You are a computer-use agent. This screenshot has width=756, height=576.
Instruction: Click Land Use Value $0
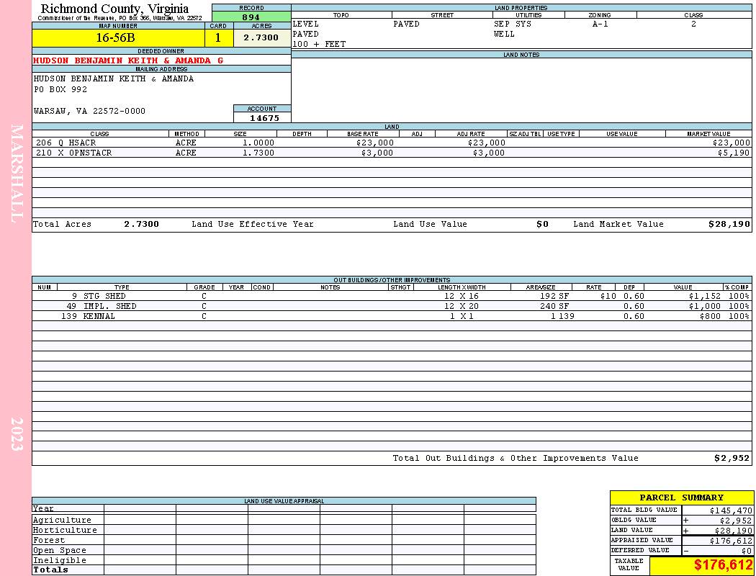tap(542, 224)
